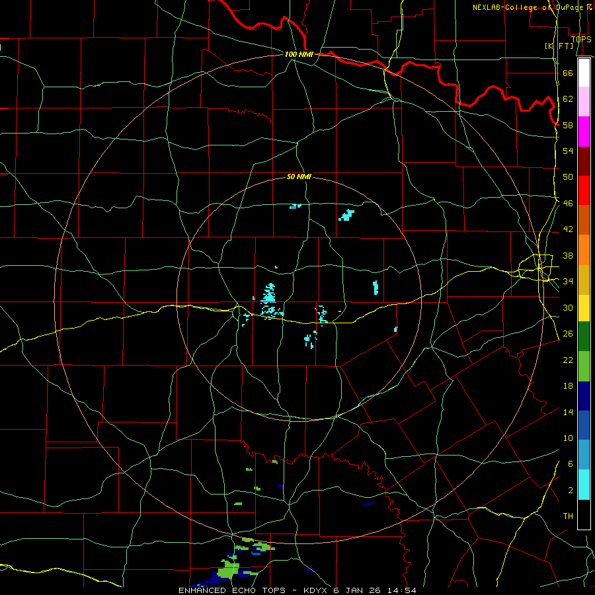Viewport: 595px width, 595px height.
Task: Click legend value 54
Action: coord(568,151)
